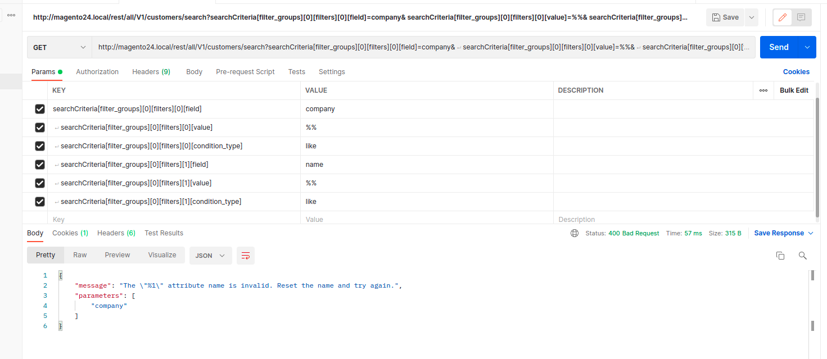
Task: Click the Save button with disk icon
Action: click(725, 17)
